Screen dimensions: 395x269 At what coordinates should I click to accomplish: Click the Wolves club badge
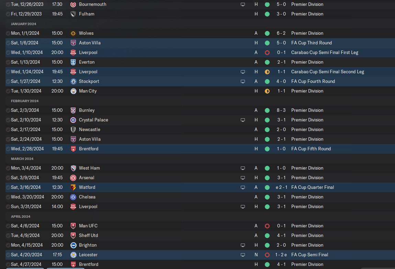tap(73, 33)
